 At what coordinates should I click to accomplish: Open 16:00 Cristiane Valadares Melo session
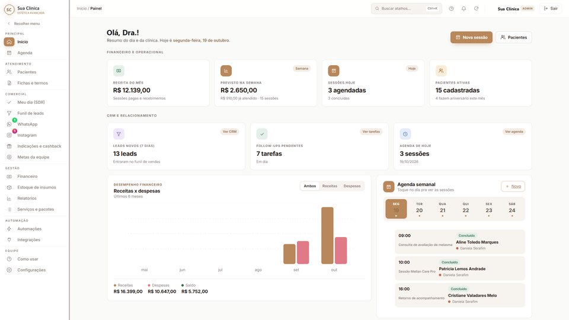coord(460,295)
